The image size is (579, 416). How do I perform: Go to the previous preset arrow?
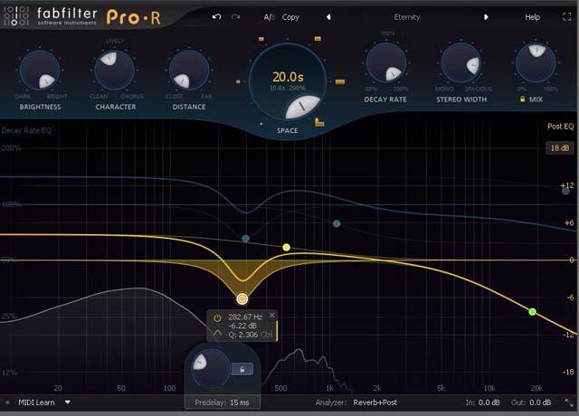click(x=328, y=17)
